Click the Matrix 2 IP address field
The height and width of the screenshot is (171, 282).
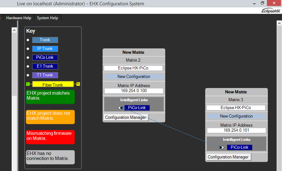point(134,91)
